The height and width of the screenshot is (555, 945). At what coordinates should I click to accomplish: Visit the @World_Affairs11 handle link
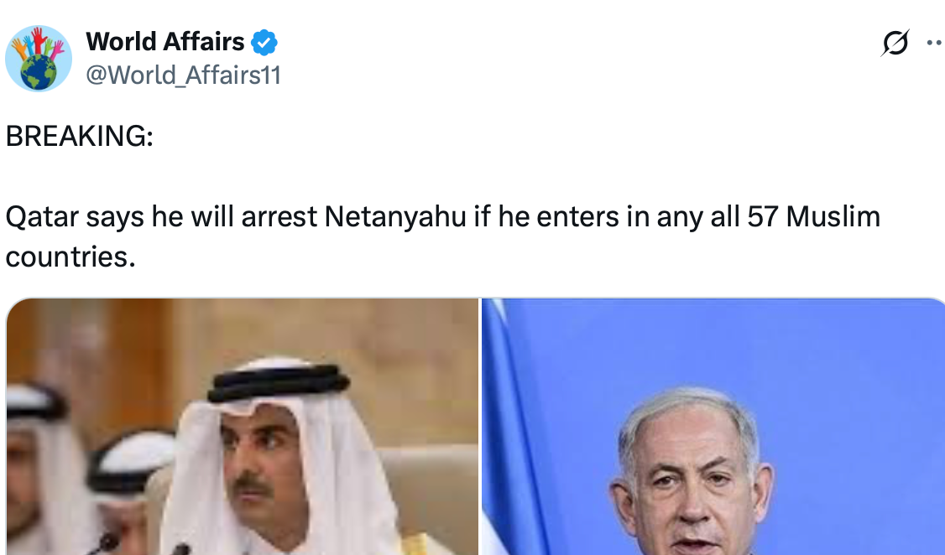[x=183, y=75]
